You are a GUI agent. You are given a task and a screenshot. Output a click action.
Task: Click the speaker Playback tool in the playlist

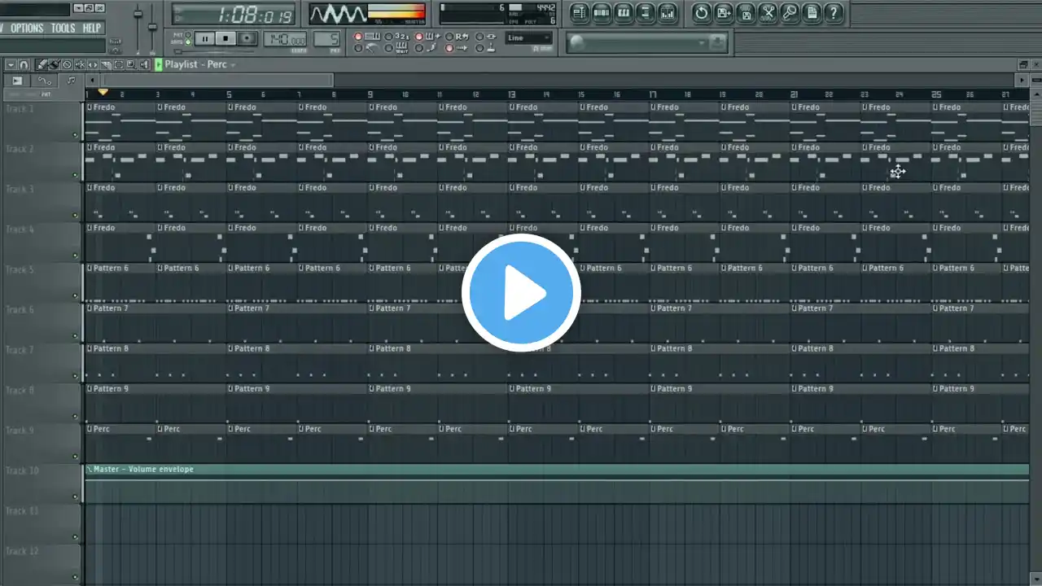pyautogui.click(x=145, y=64)
